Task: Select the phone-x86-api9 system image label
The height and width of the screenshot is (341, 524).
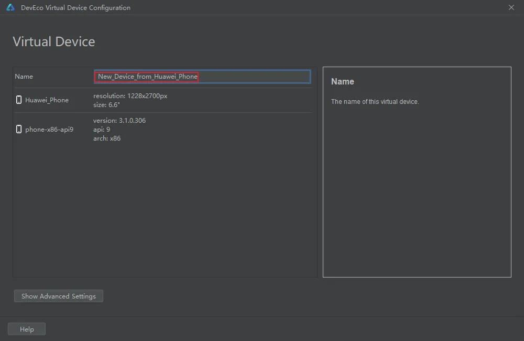Action: click(49, 130)
